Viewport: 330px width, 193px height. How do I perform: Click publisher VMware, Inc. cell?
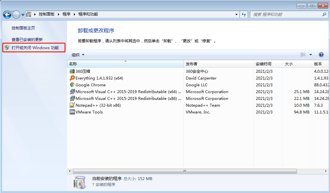[x=198, y=112]
